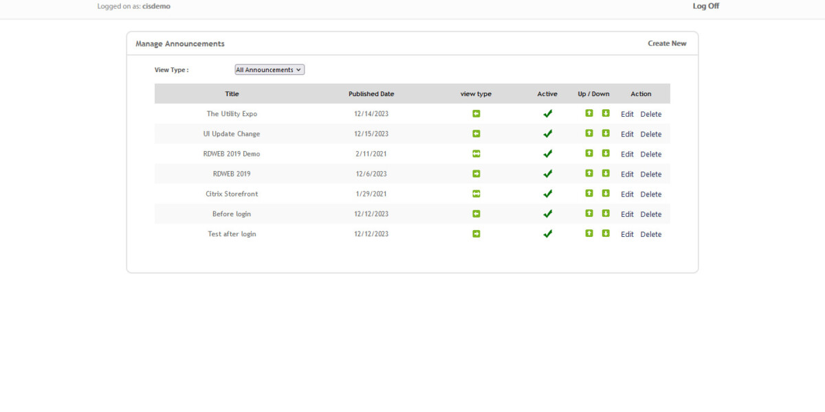Delete the RDWEB 2019 Demo announcement
Screen dimensions: 825x412
650,154
